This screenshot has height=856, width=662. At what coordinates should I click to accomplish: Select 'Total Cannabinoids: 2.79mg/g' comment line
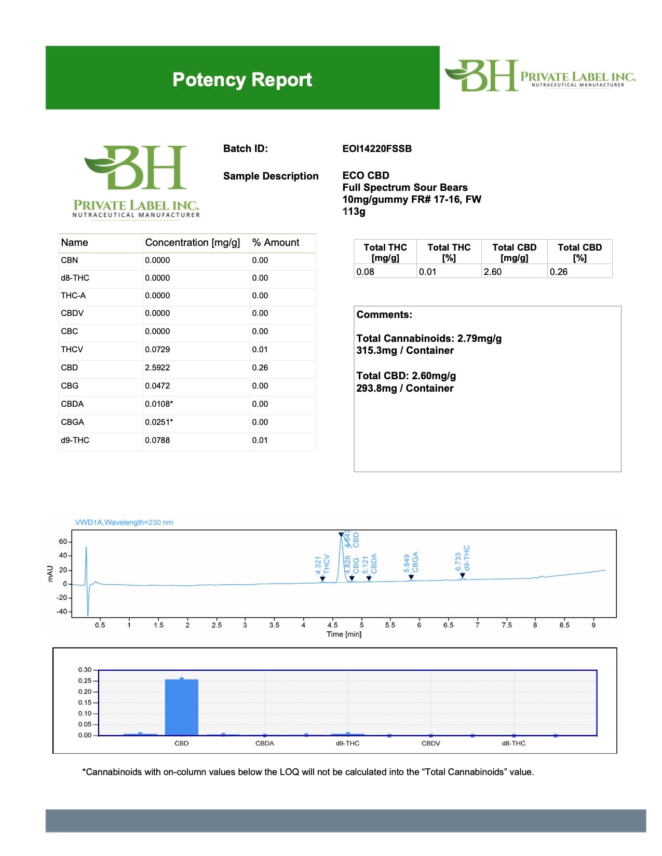tap(429, 339)
